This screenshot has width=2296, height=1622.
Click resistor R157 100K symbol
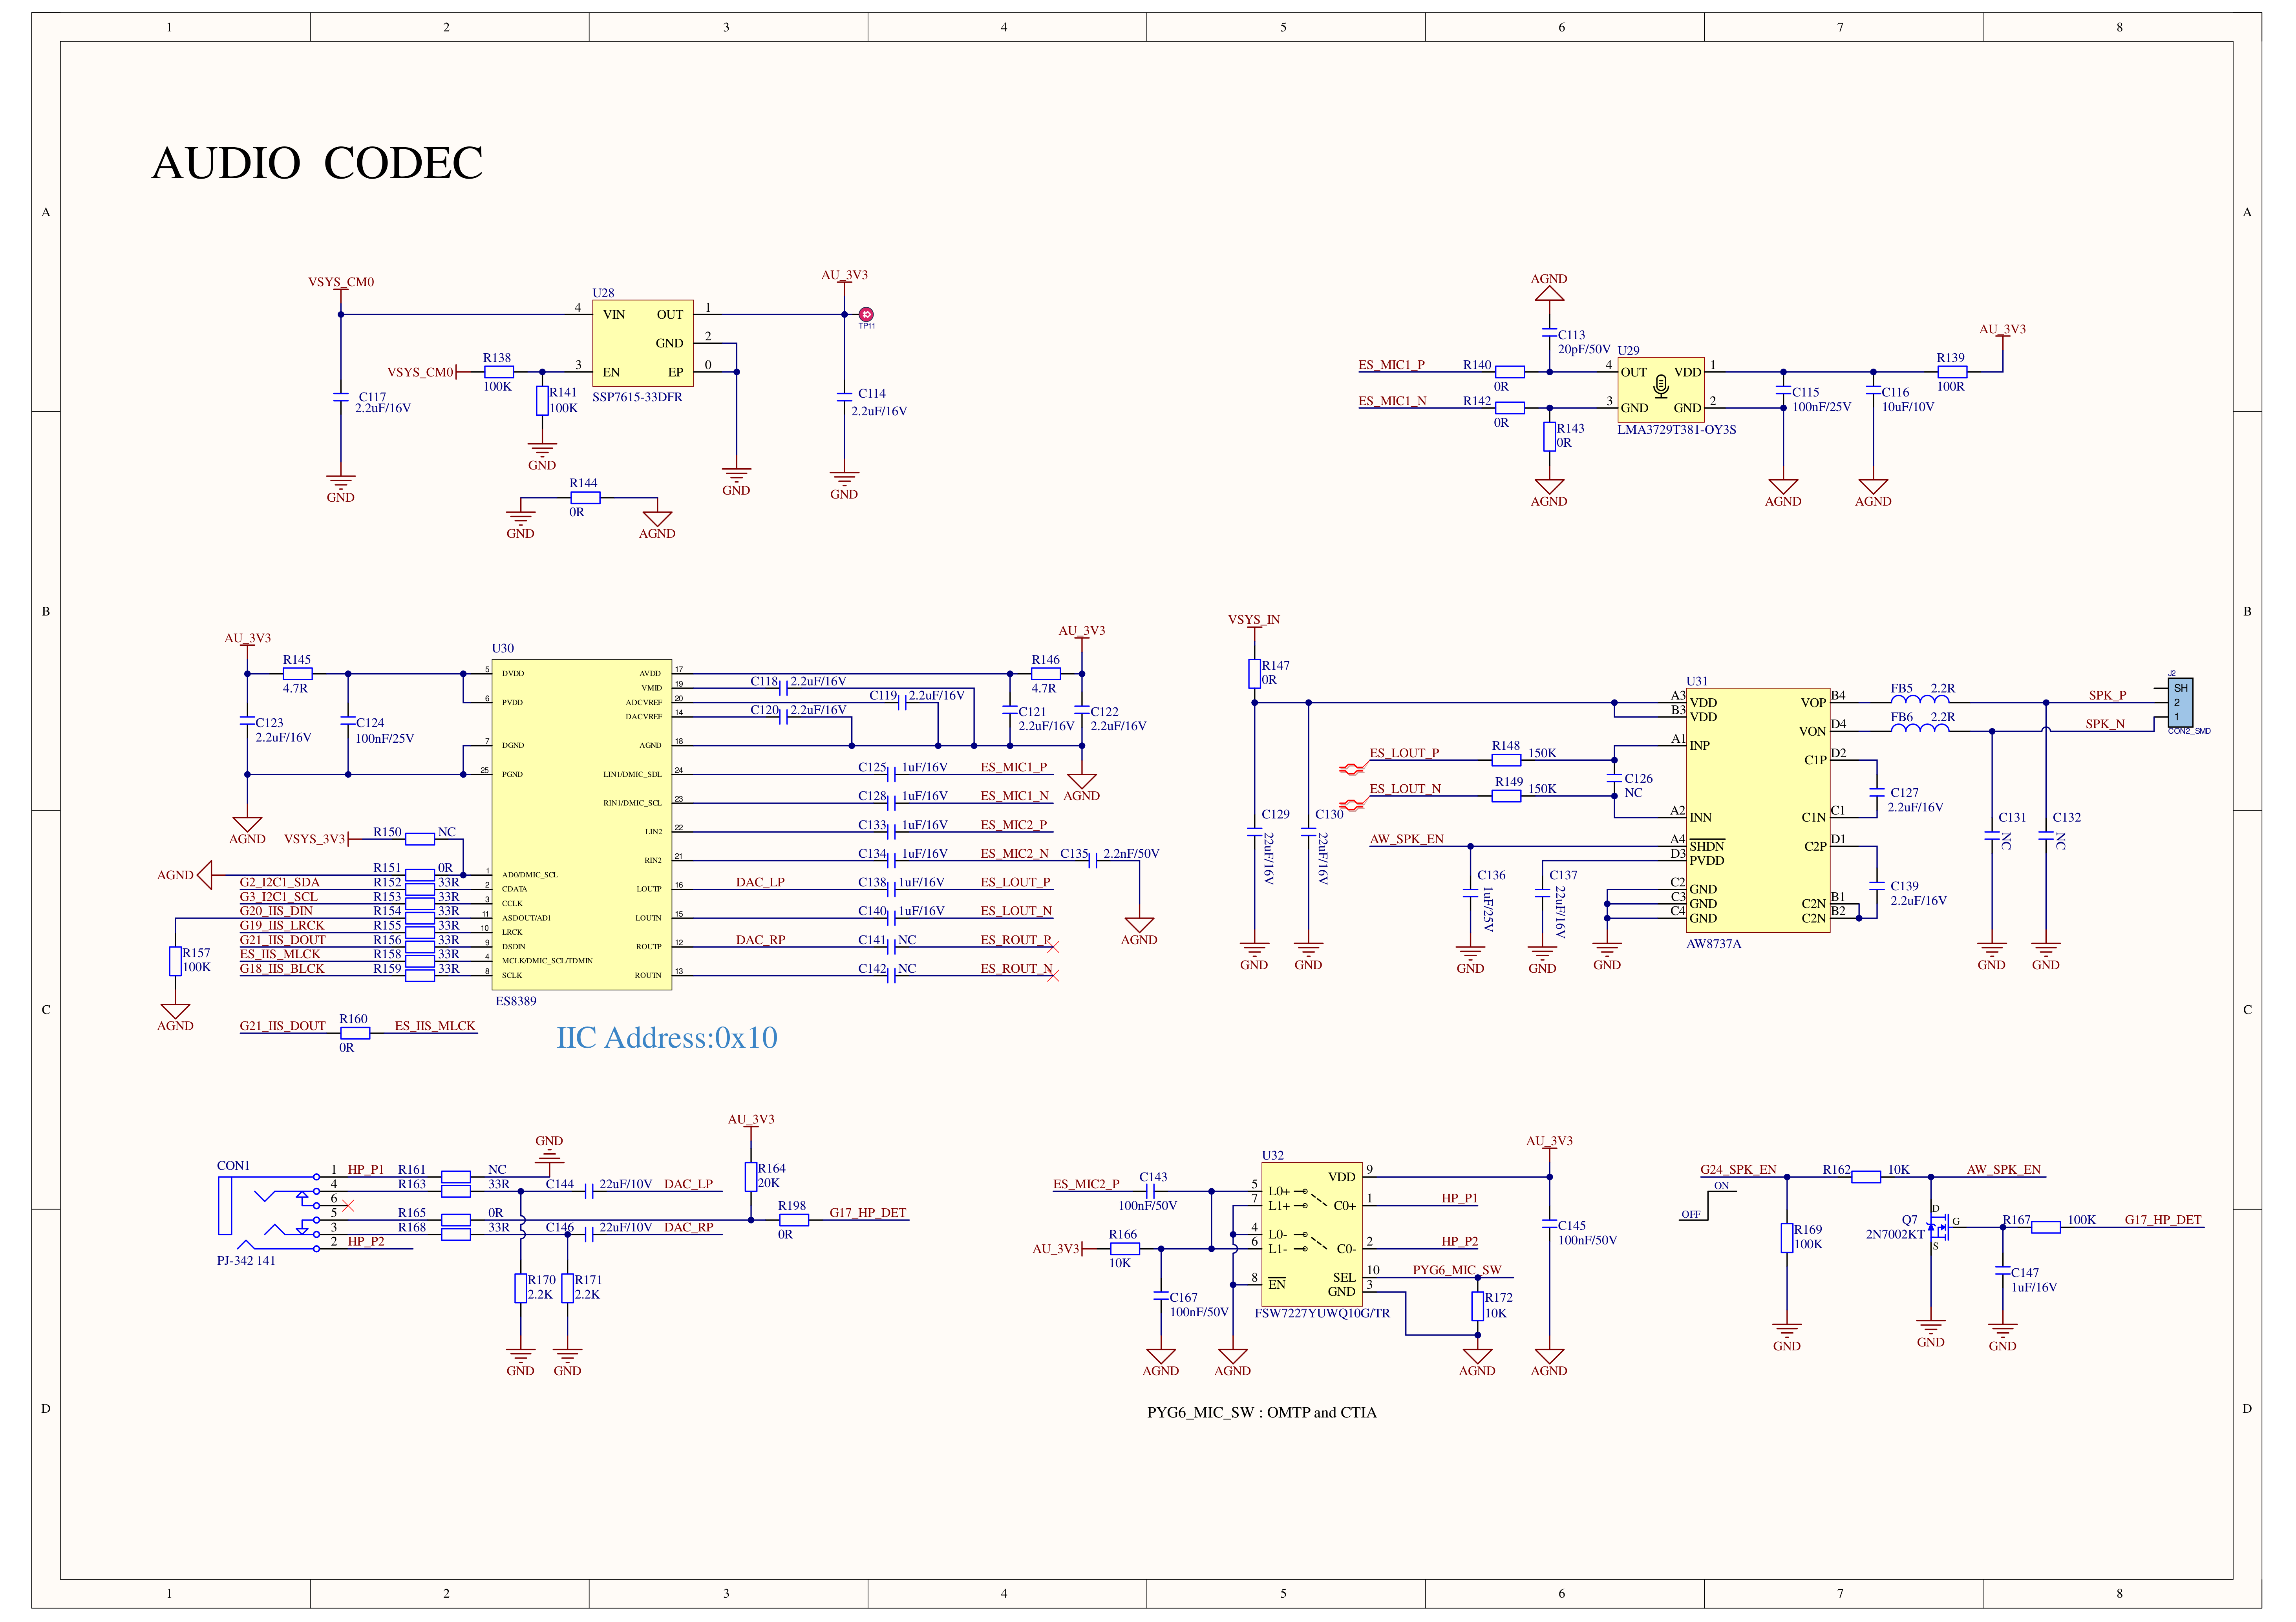coord(175,961)
